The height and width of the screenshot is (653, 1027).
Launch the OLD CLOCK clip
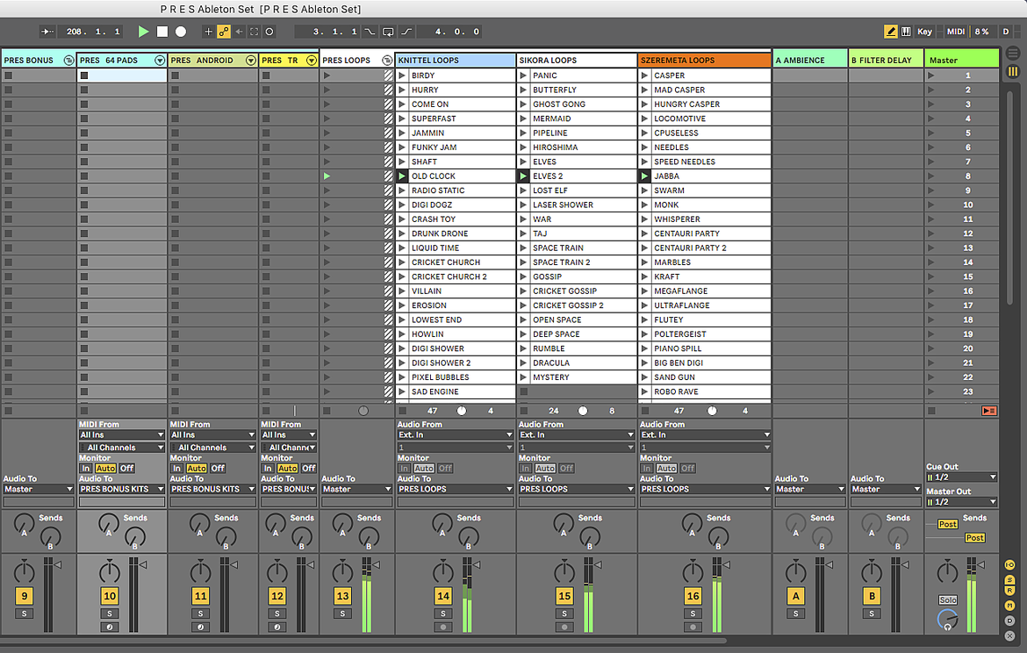[456, 176]
